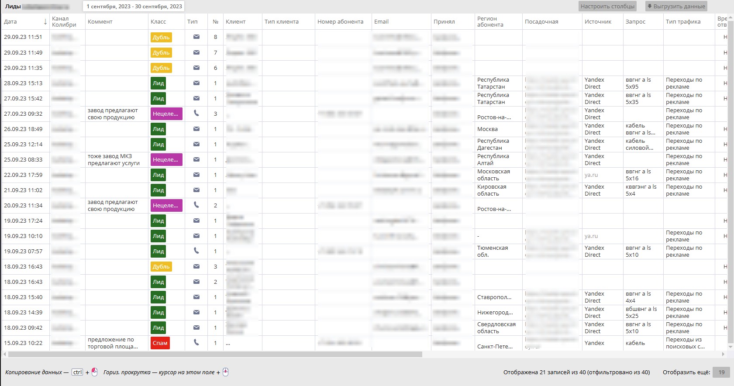Click the 19 button to show more records
Viewport: 734px width, 386px height.
[x=721, y=372]
